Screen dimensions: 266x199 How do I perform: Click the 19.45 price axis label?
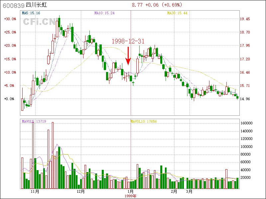[245, 19]
